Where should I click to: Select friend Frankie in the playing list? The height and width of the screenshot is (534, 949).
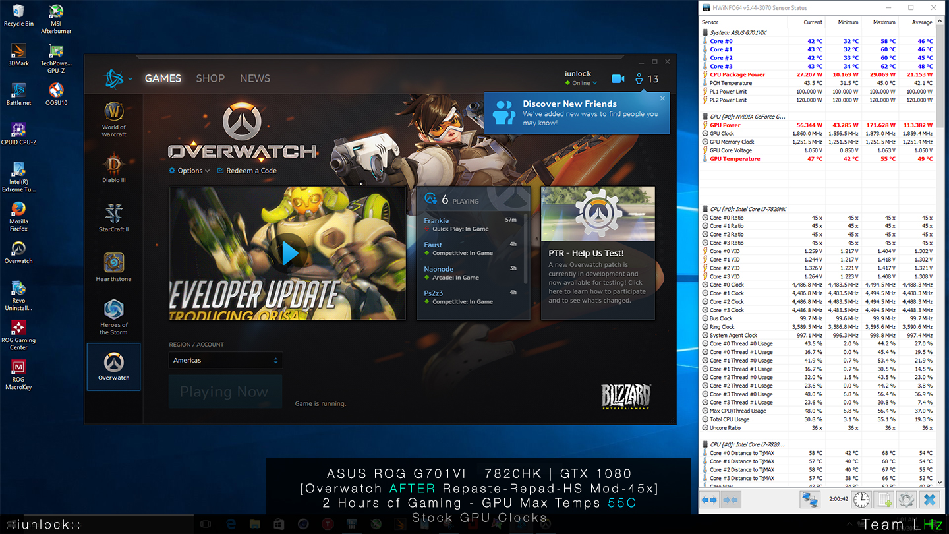coord(470,224)
